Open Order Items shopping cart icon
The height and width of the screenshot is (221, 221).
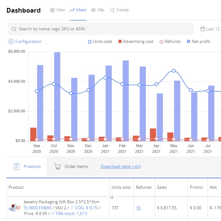57,166
